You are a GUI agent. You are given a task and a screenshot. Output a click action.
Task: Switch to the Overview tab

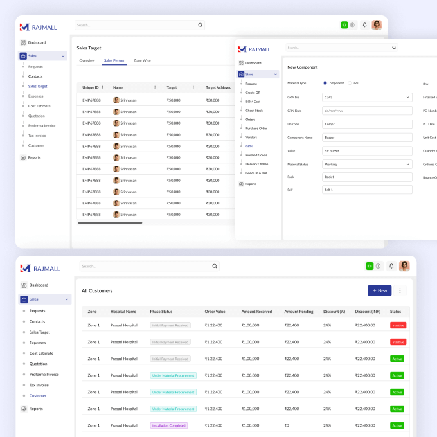click(87, 60)
